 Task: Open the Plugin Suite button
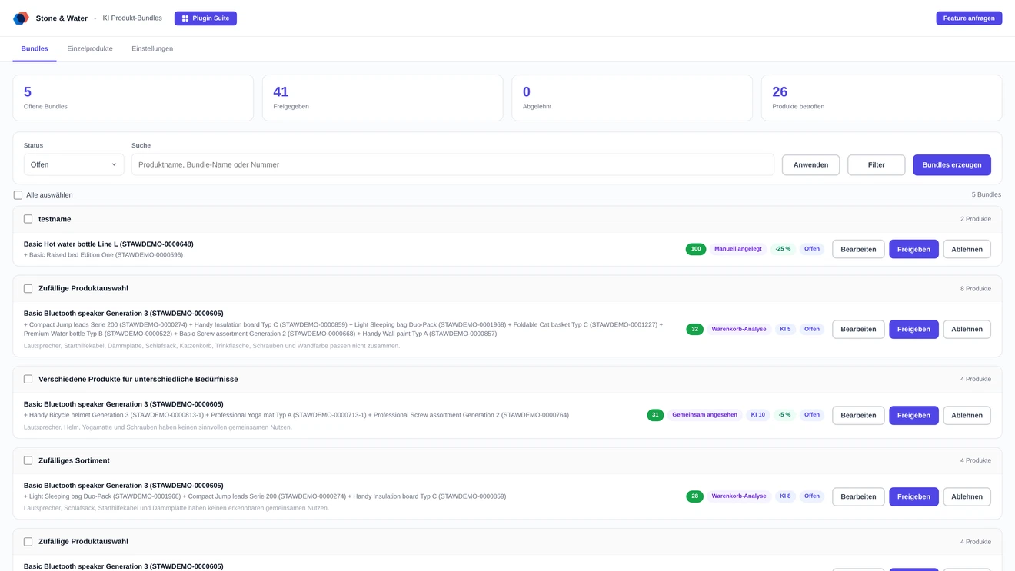pyautogui.click(x=205, y=18)
